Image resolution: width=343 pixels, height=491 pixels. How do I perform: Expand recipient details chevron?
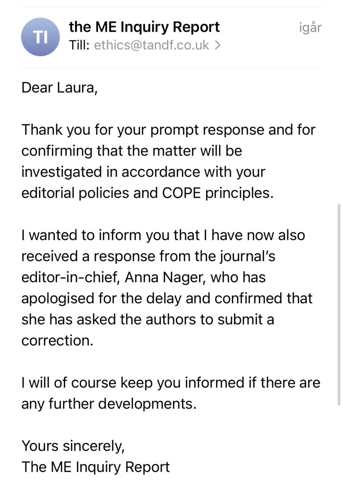pyautogui.click(x=218, y=46)
